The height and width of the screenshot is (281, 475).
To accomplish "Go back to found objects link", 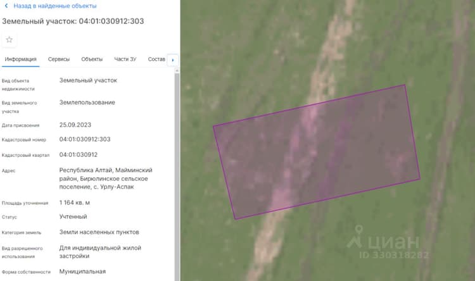I will (x=55, y=6).
